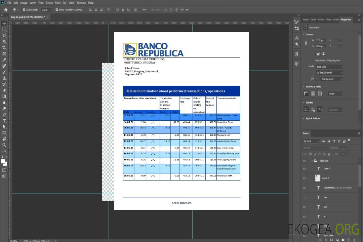Screen dimensions: 363x242
Task: Select the Brush tool
Action: click(4, 72)
